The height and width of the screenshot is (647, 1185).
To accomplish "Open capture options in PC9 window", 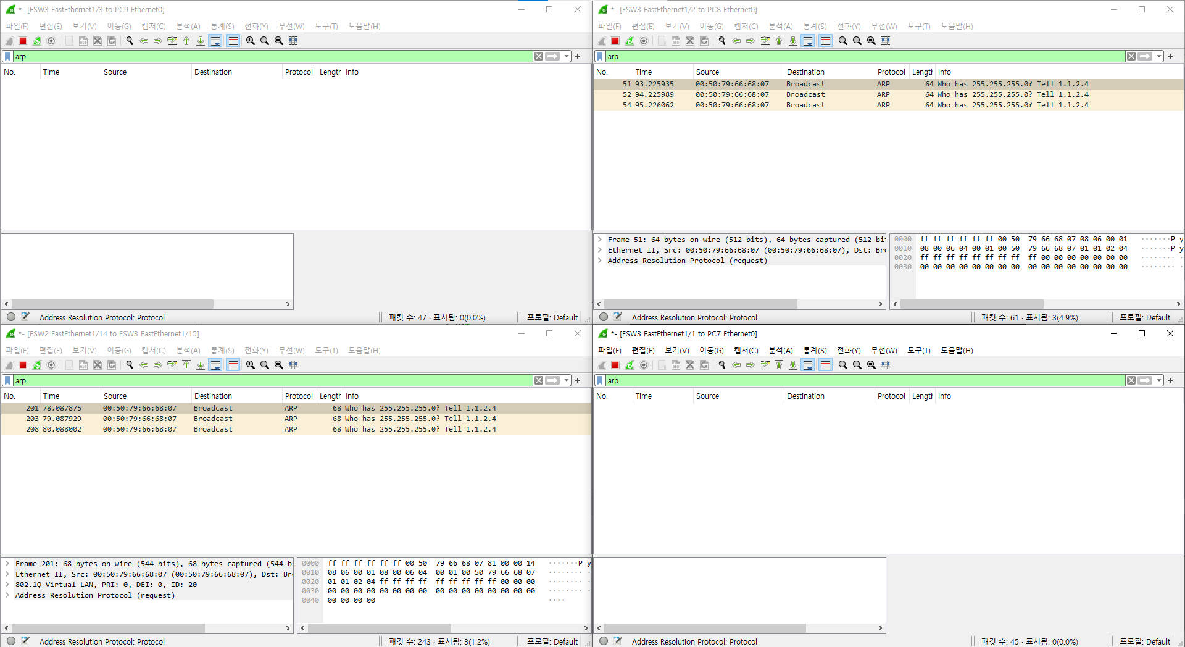I will pos(51,41).
